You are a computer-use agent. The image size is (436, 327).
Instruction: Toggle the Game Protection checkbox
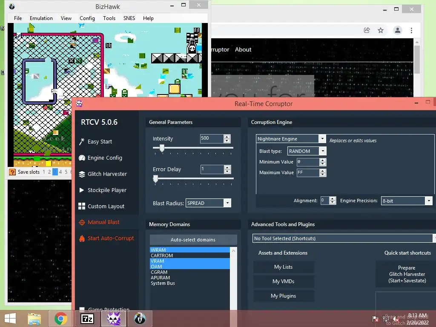click(x=82, y=309)
